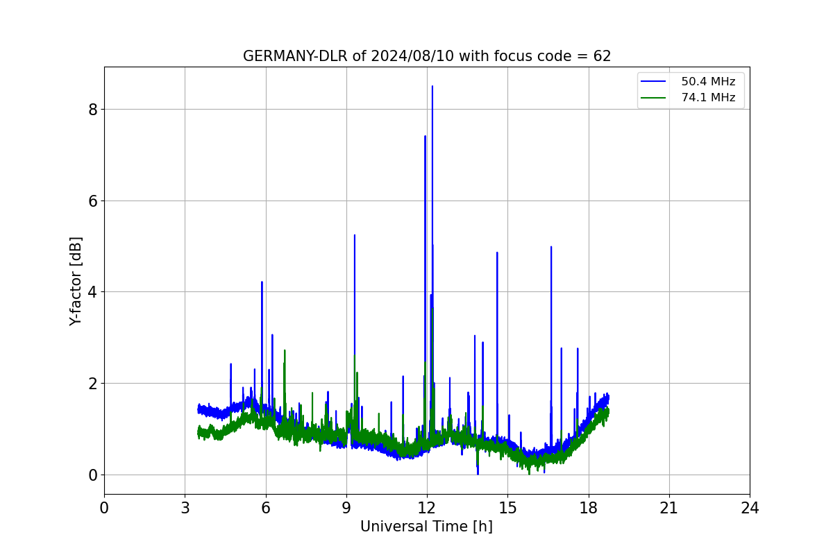
Task: Click x-axis tick label 21
Action: (x=669, y=508)
